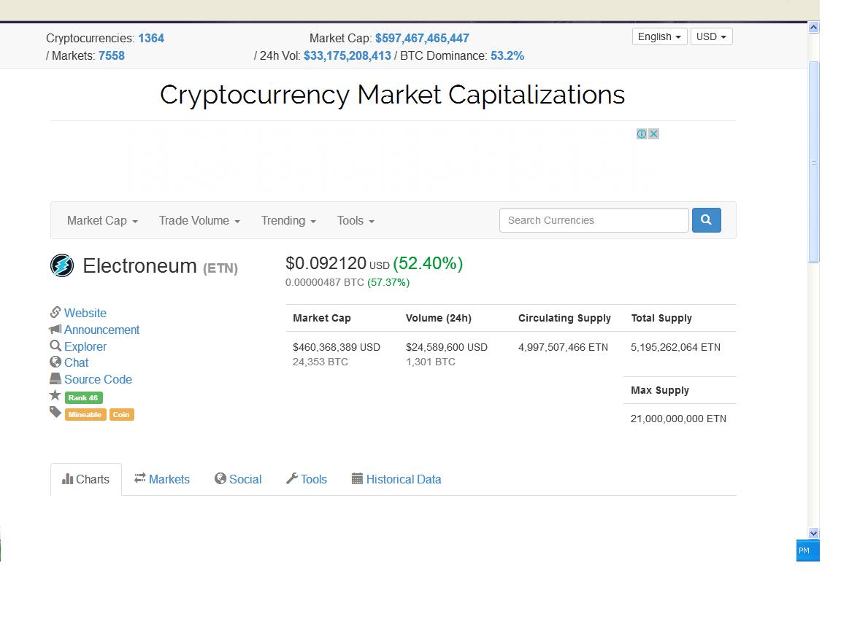
Task: Click the vertical scrollbar thumb
Action: click(814, 162)
